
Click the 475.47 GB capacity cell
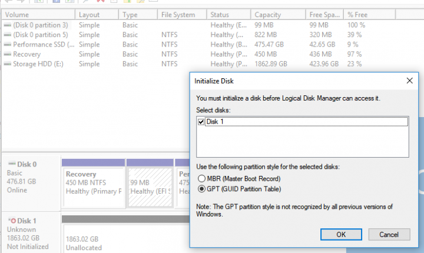[x=269, y=45]
